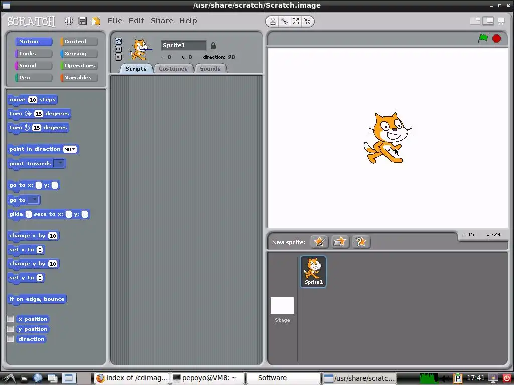Select the grow sprite tool

(295, 21)
